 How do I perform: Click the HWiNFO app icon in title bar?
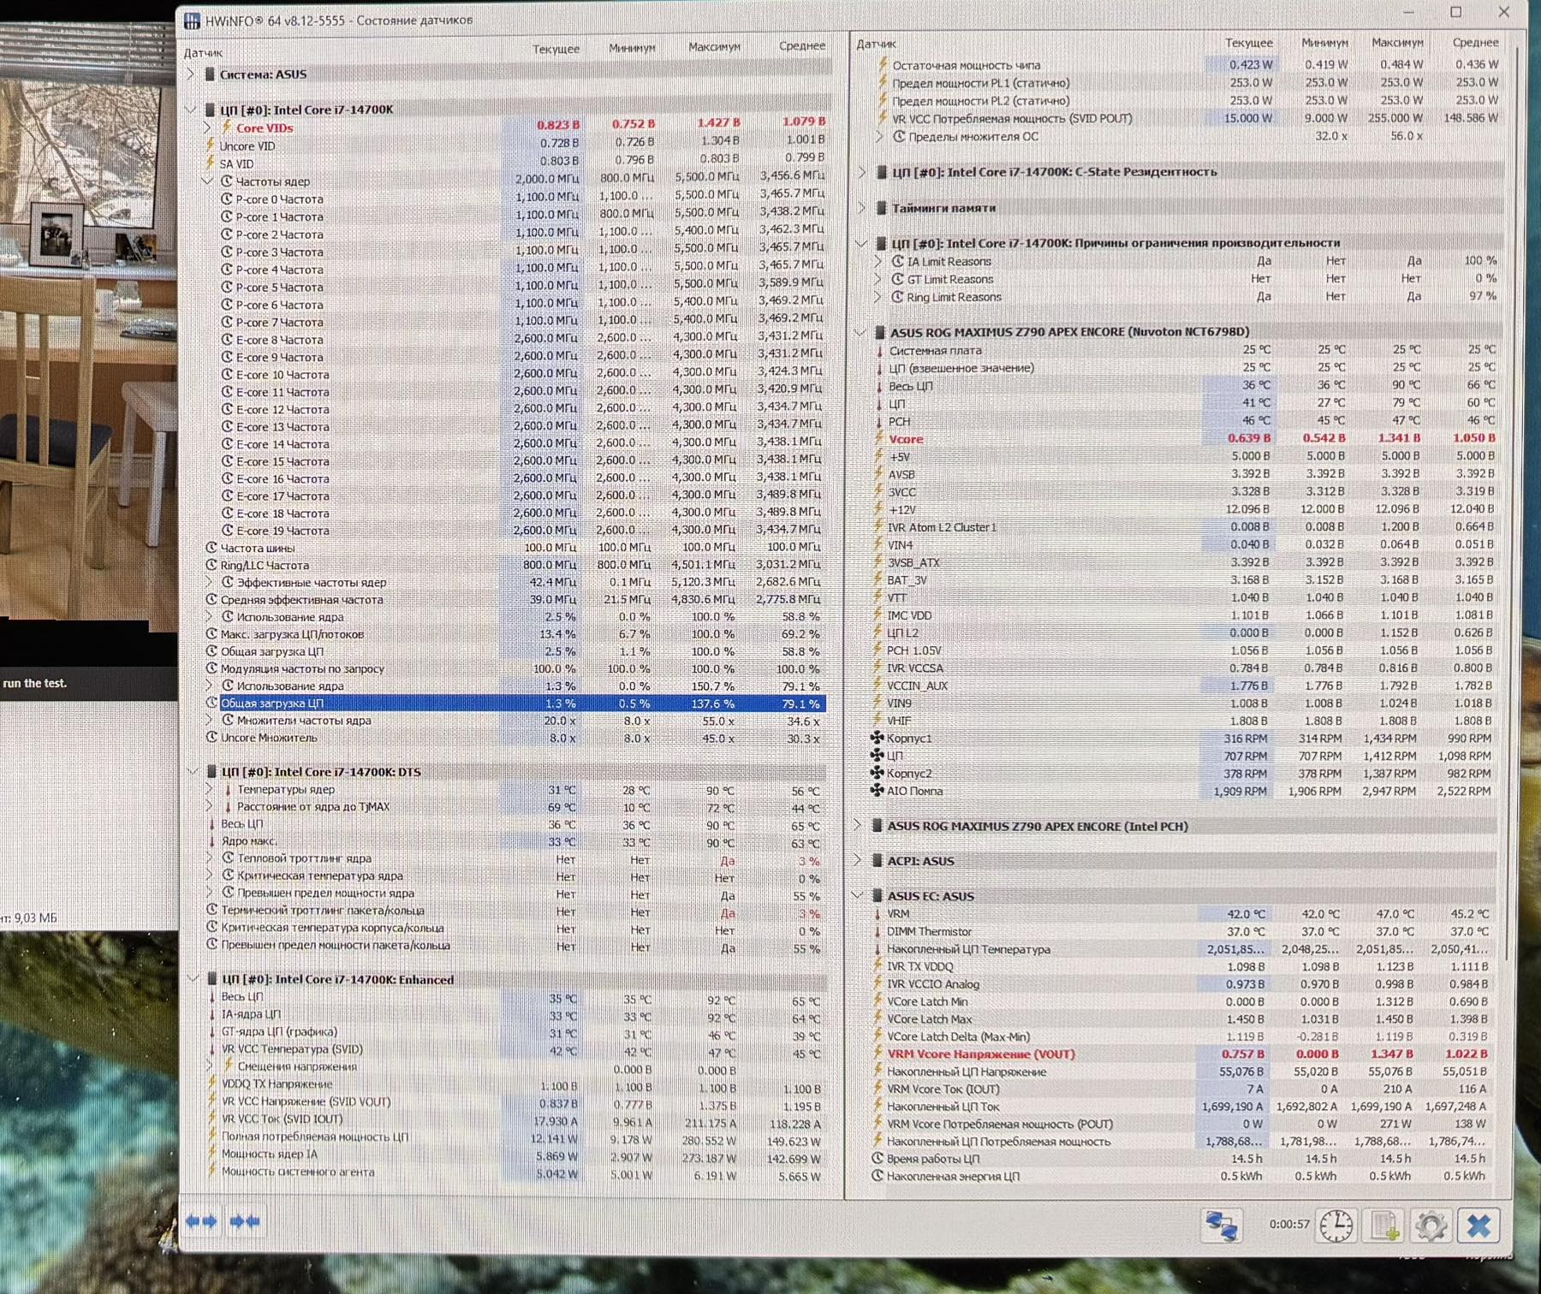tap(193, 21)
